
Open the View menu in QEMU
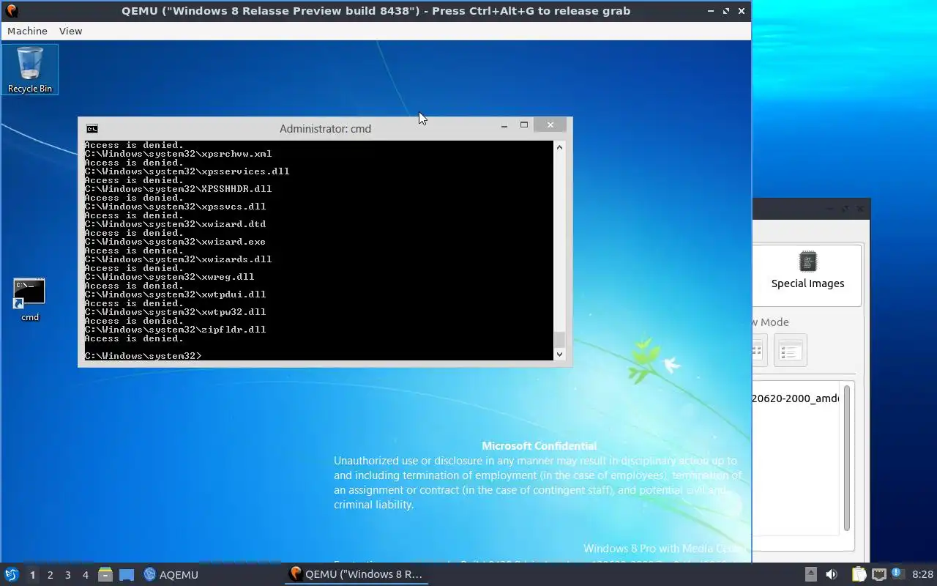pyautogui.click(x=70, y=31)
